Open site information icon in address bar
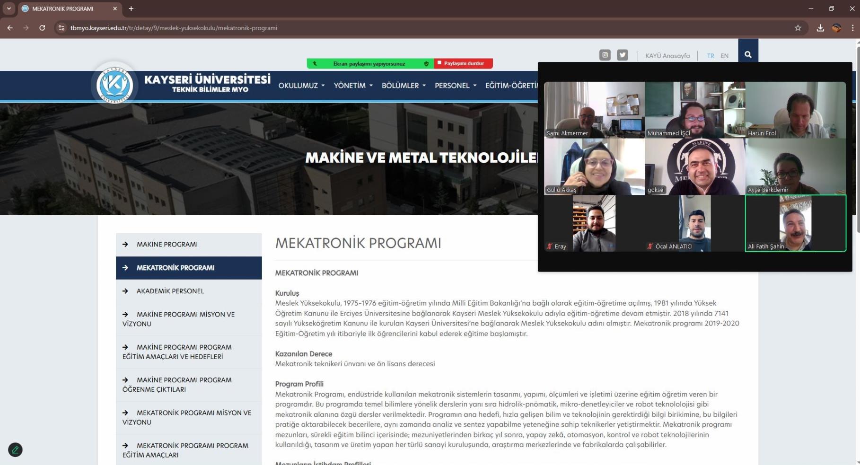Viewport: 860px width, 465px height. click(61, 28)
